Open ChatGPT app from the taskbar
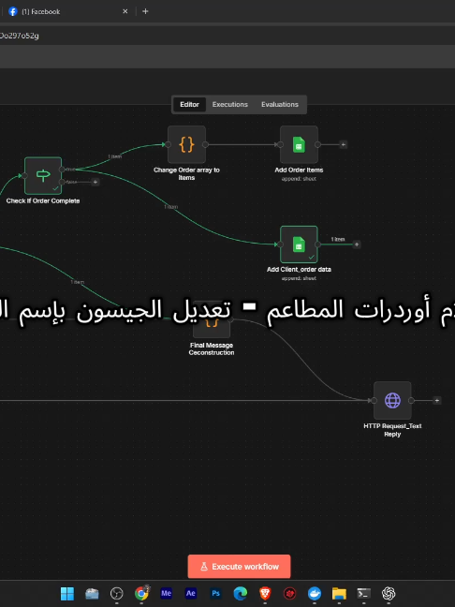The image size is (455, 607). (389, 594)
